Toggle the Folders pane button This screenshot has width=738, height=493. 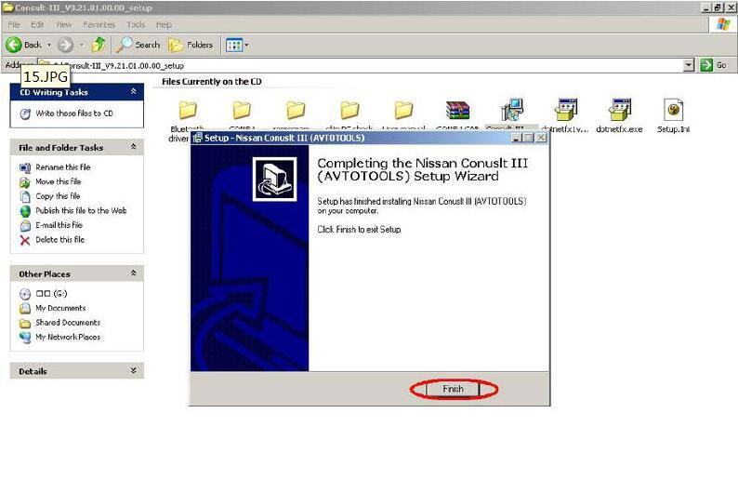click(x=191, y=45)
